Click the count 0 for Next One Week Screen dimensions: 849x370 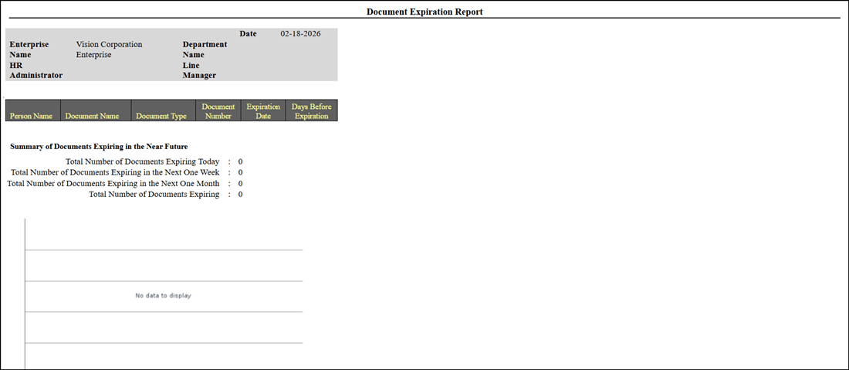240,172
